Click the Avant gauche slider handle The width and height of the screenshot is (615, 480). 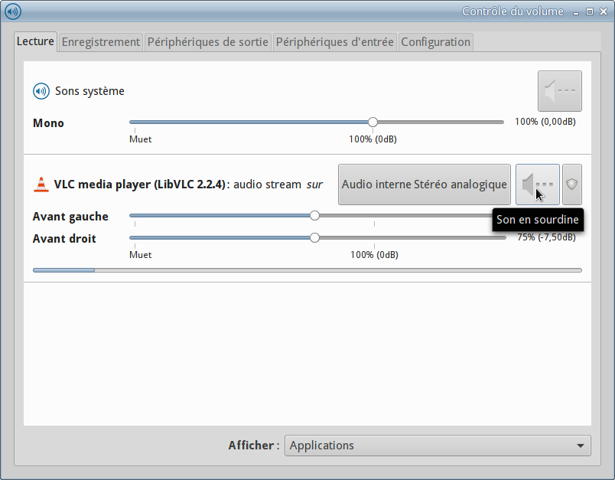314,216
